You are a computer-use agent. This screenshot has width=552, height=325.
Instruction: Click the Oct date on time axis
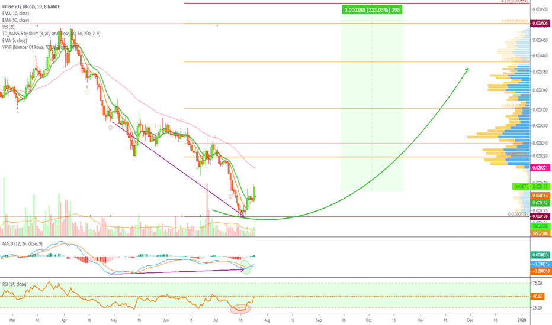coord(368,320)
